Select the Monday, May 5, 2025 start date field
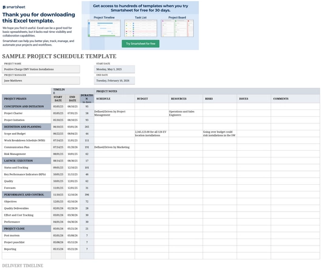The image size is (321, 268). pos(114,69)
